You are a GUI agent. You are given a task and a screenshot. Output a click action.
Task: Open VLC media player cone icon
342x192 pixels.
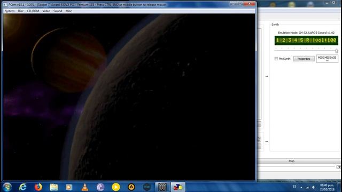point(84,187)
